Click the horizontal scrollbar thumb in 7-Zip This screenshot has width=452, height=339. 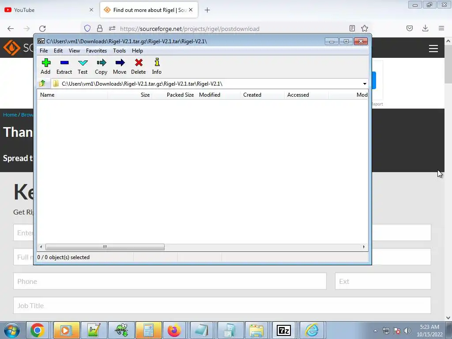tap(105, 247)
